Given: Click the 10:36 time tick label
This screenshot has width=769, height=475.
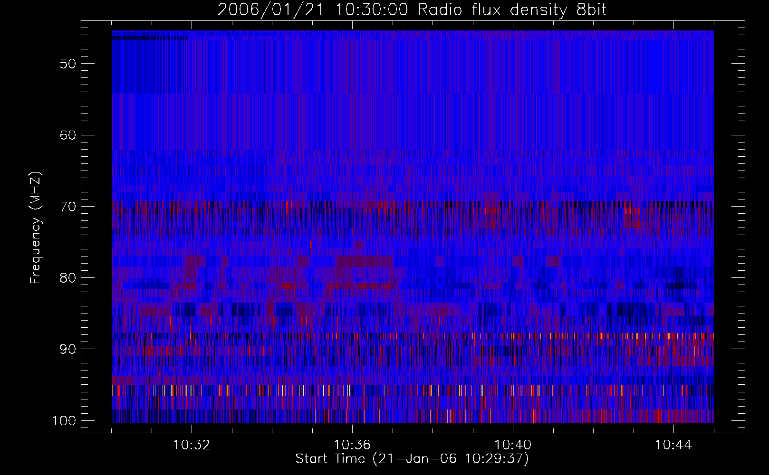Looking at the screenshot, I should point(352,445).
